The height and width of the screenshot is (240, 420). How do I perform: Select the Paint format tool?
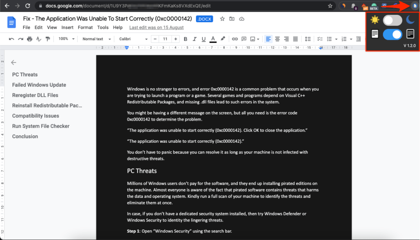click(47, 39)
